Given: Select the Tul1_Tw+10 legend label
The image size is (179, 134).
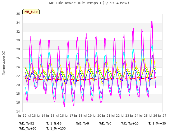Looking at the screenshot, I should pos(130,123).
